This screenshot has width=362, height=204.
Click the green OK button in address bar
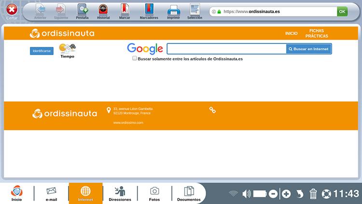342,12
